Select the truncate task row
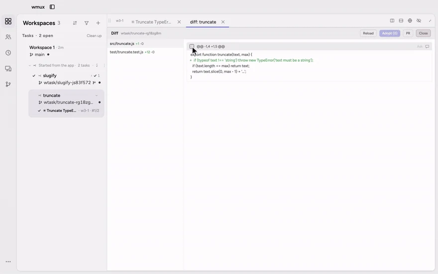The width and height of the screenshot is (438, 274). (x=52, y=95)
